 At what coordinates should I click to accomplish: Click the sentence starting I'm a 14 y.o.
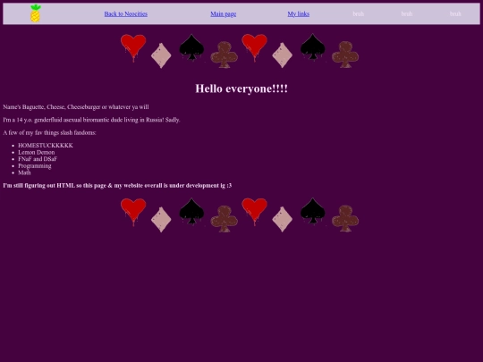click(x=91, y=120)
